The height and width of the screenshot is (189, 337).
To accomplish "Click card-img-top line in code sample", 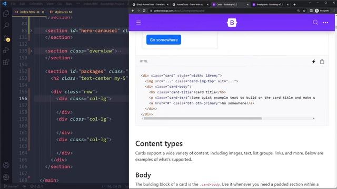I will [191, 81].
